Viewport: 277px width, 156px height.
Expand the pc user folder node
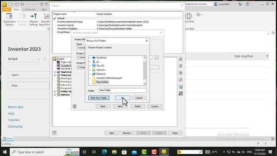tap(90, 62)
